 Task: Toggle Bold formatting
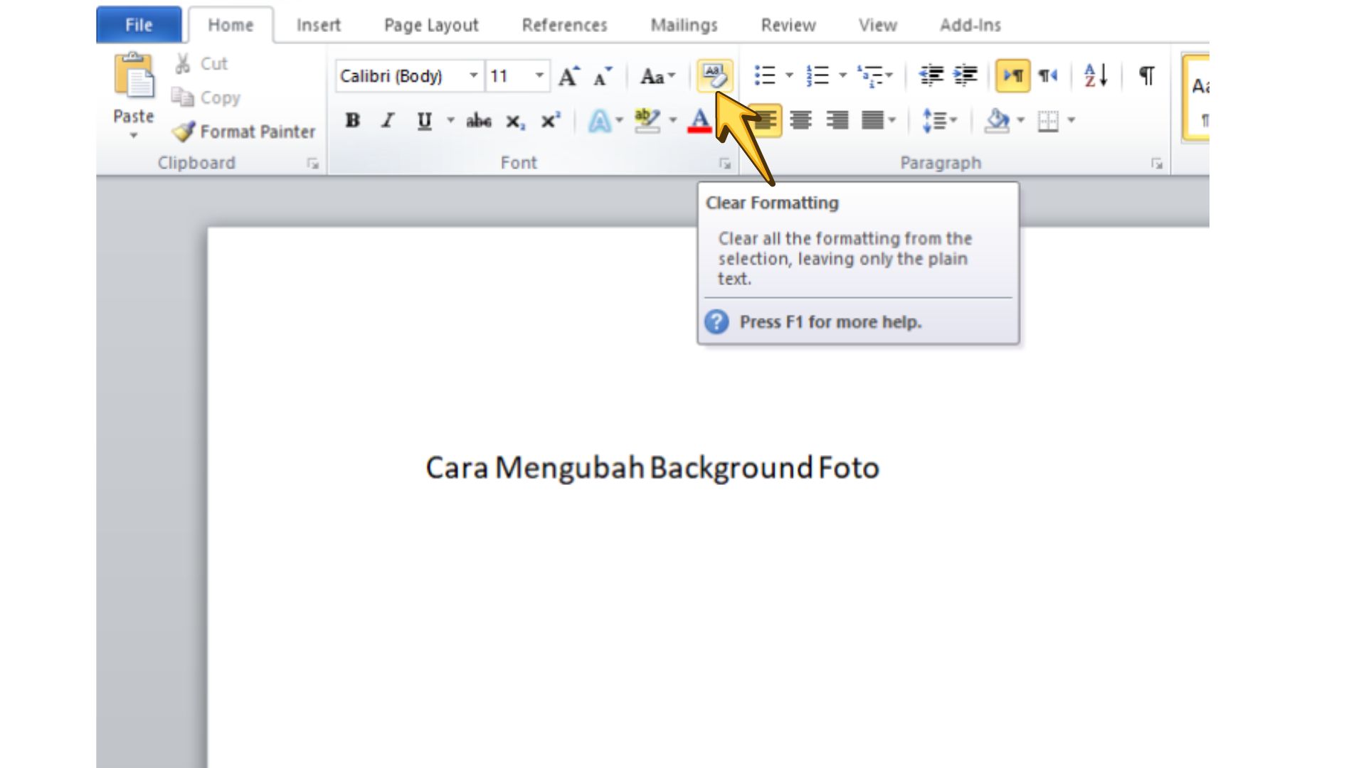coord(352,121)
